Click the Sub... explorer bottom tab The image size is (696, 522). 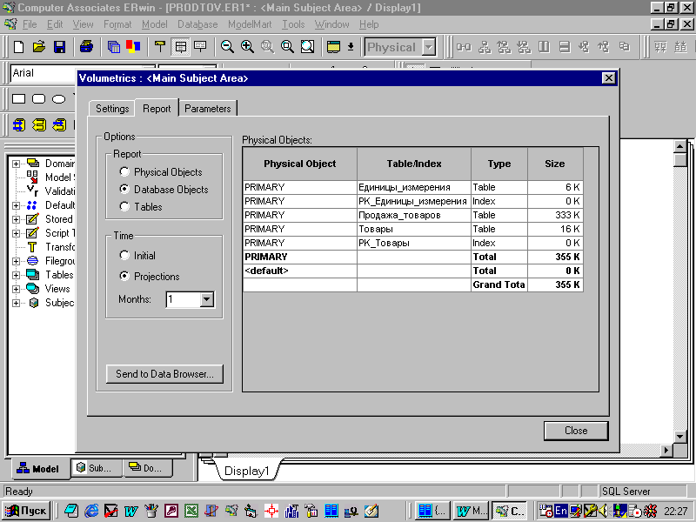[x=95, y=468]
